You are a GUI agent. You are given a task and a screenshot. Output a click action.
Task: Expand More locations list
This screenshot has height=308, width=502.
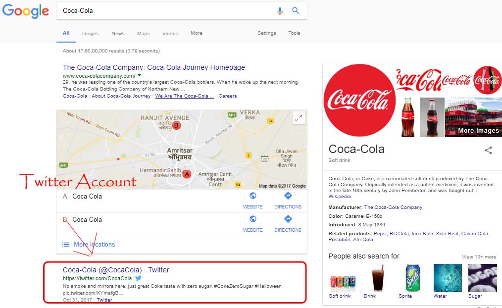[x=94, y=244]
